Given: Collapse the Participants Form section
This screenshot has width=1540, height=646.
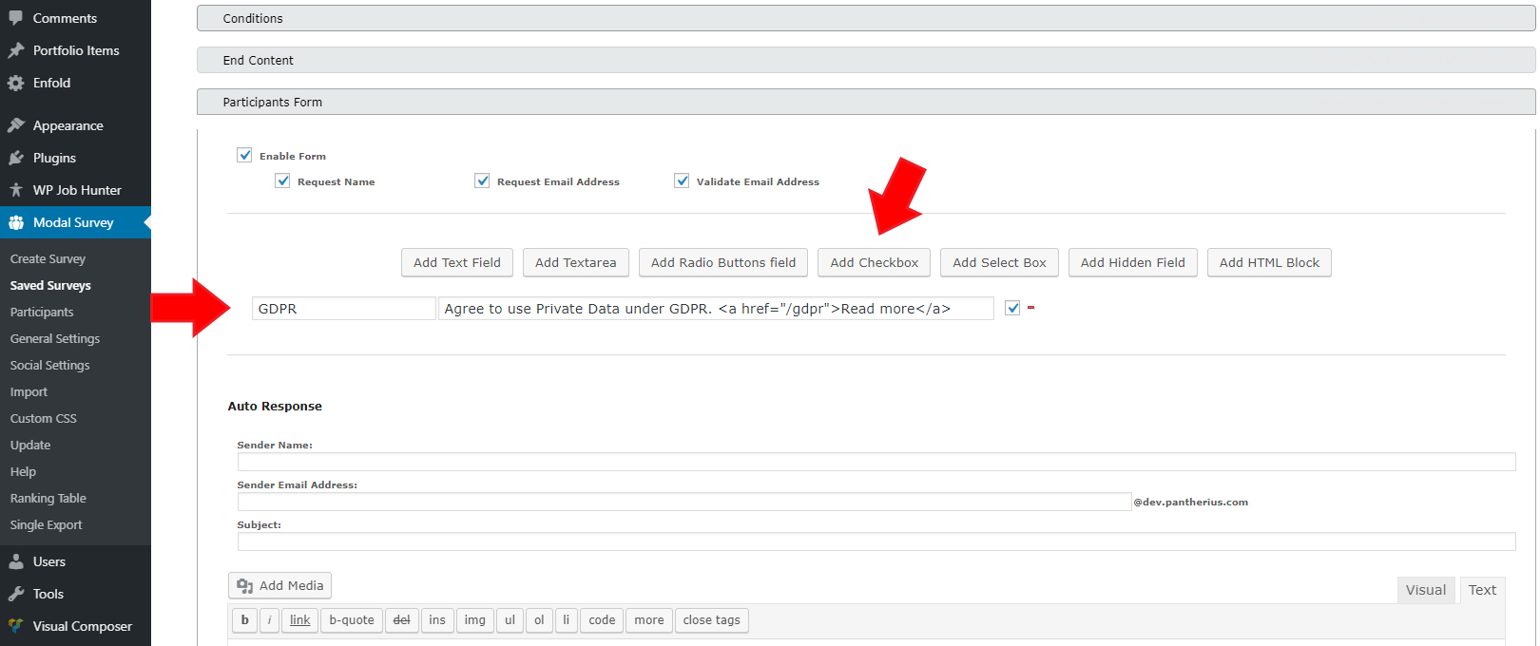Looking at the screenshot, I should click(866, 102).
